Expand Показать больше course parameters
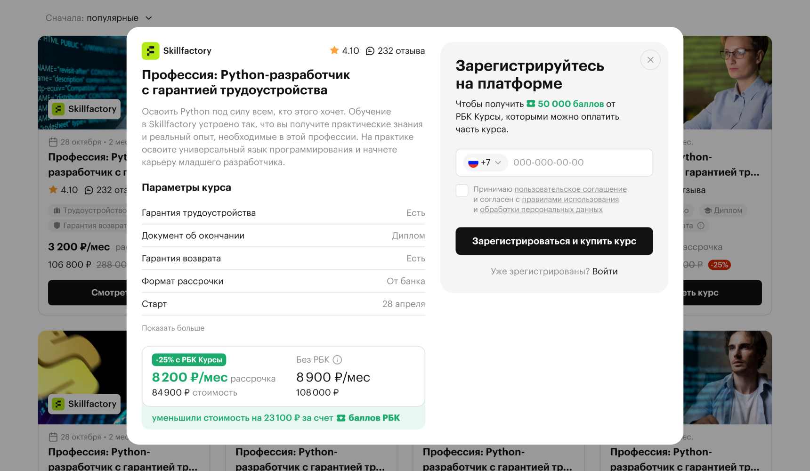Viewport: 810px width, 471px height. pos(173,328)
